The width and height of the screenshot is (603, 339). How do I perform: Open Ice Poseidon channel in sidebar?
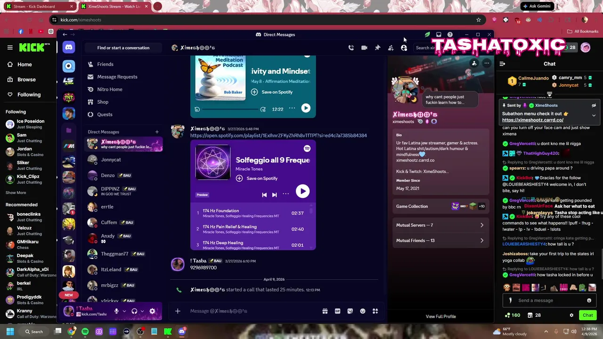pos(28,124)
